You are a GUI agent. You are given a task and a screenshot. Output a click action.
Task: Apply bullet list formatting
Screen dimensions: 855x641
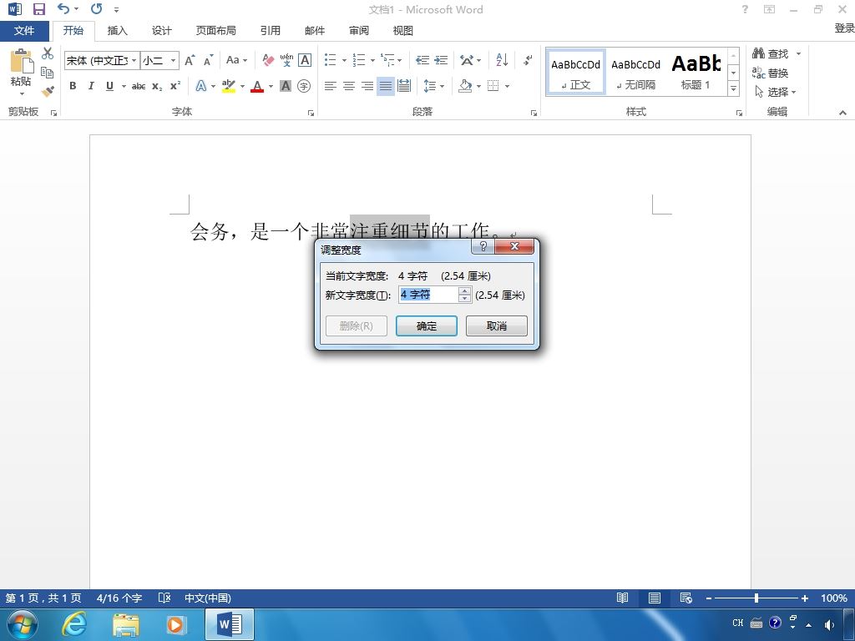coord(330,60)
